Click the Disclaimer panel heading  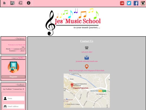click(20, 39)
